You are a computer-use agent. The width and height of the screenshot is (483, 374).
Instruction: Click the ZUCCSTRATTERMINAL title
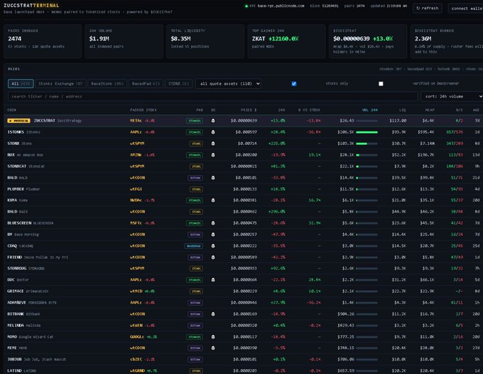31,6
